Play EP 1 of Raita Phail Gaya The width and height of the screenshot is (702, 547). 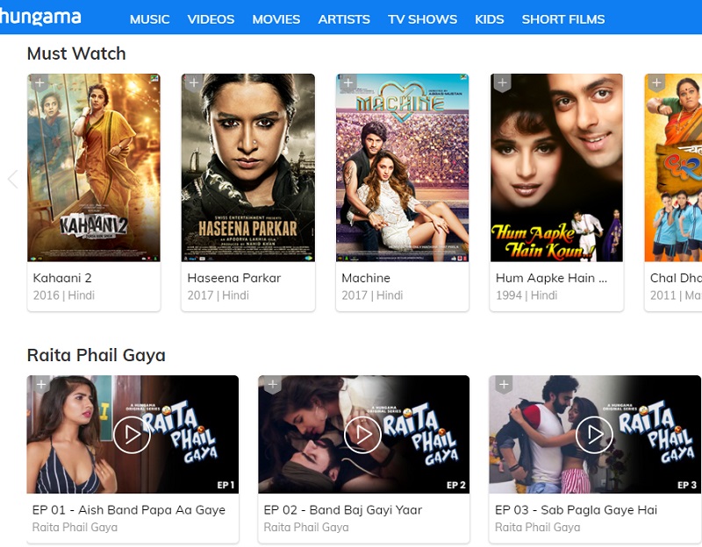tap(132, 434)
